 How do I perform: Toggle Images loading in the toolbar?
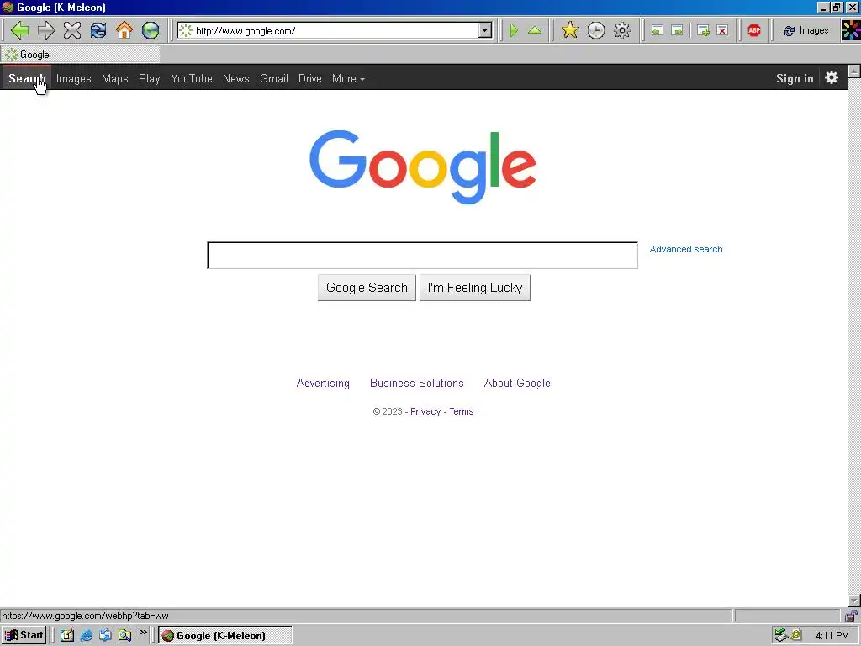click(806, 31)
